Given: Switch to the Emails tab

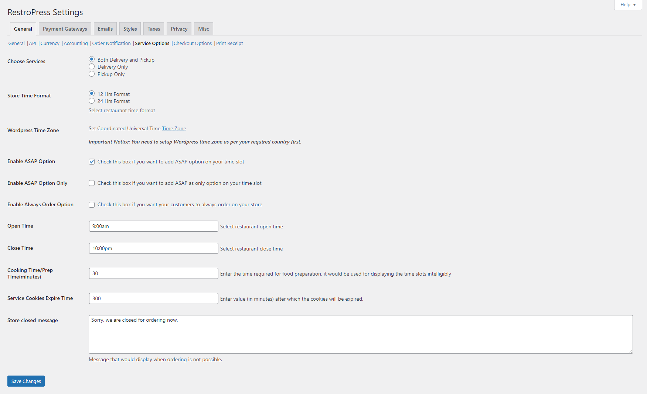Looking at the screenshot, I should pos(105,28).
